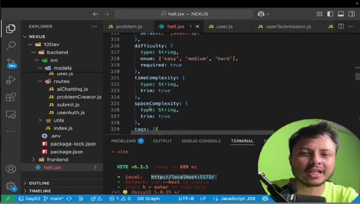Collapse the routes folder
Screen dimensions: 360x204
pyautogui.click(x=40, y=81)
